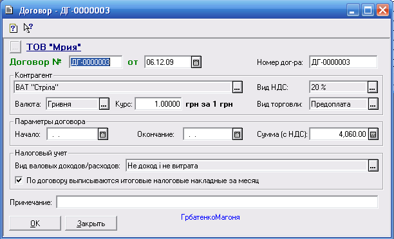Open the help description icon in toolbar
Image resolution: width=394 pixels, height=239 pixels.
coord(14,28)
